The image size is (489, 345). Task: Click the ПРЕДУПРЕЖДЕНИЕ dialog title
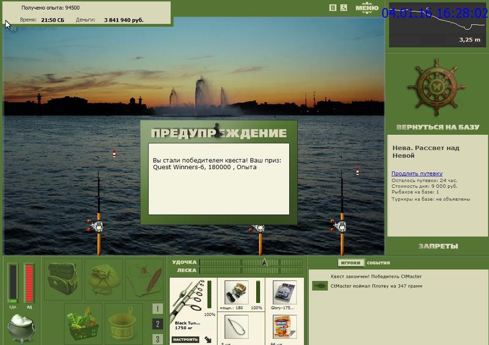(219, 133)
